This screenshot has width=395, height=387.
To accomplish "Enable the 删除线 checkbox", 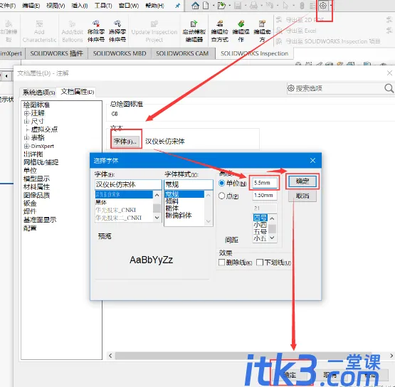I will [x=221, y=263].
